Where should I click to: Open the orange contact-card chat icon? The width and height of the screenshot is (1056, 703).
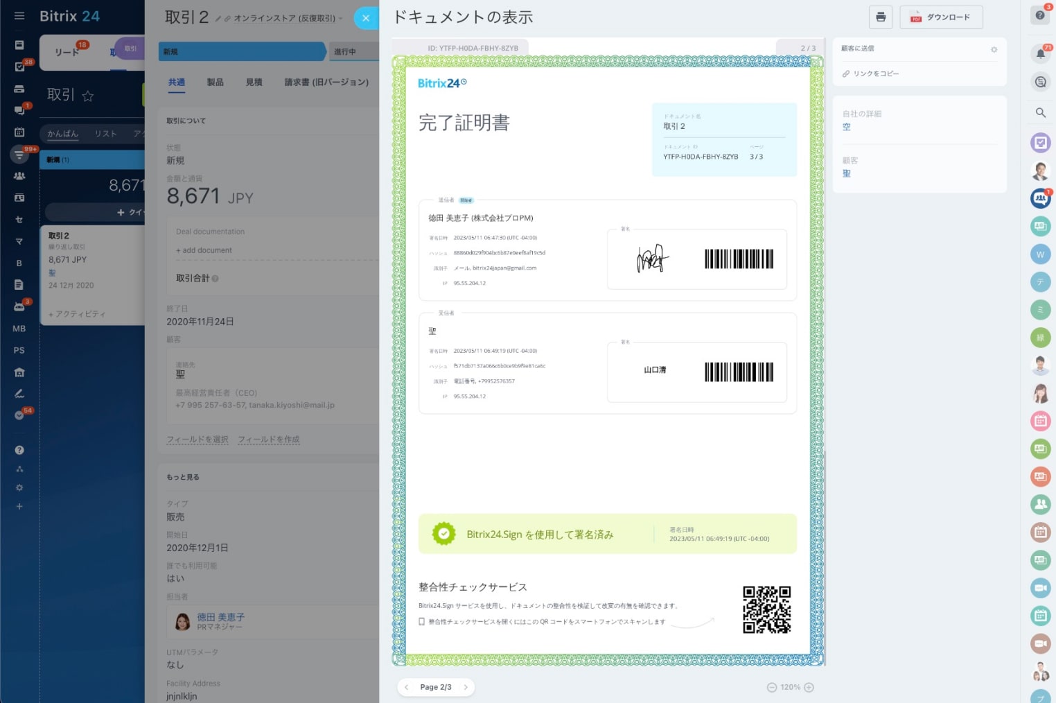1040,476
